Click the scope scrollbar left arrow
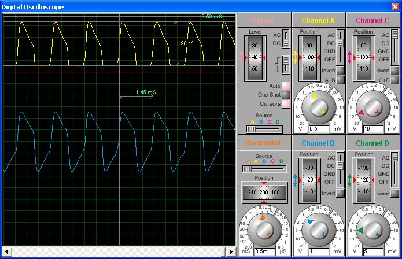The height and width of the screenshot is (259, 402). pos(7,252)
